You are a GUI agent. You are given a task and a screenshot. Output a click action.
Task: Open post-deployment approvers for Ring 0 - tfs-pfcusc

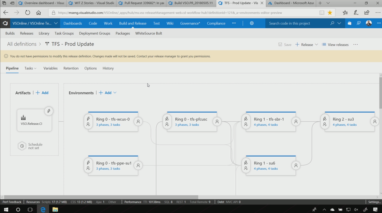[x=217, y=121]
